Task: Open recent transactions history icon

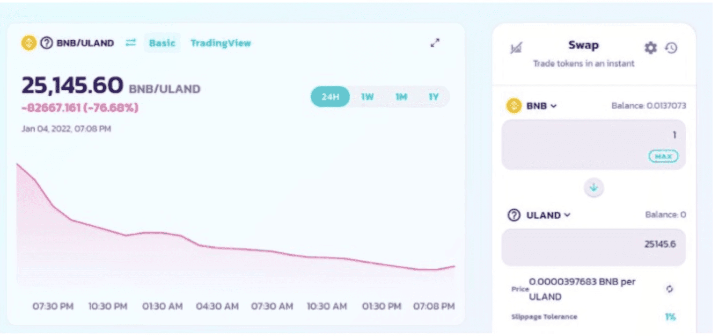Action: click(x=671, y=48)
